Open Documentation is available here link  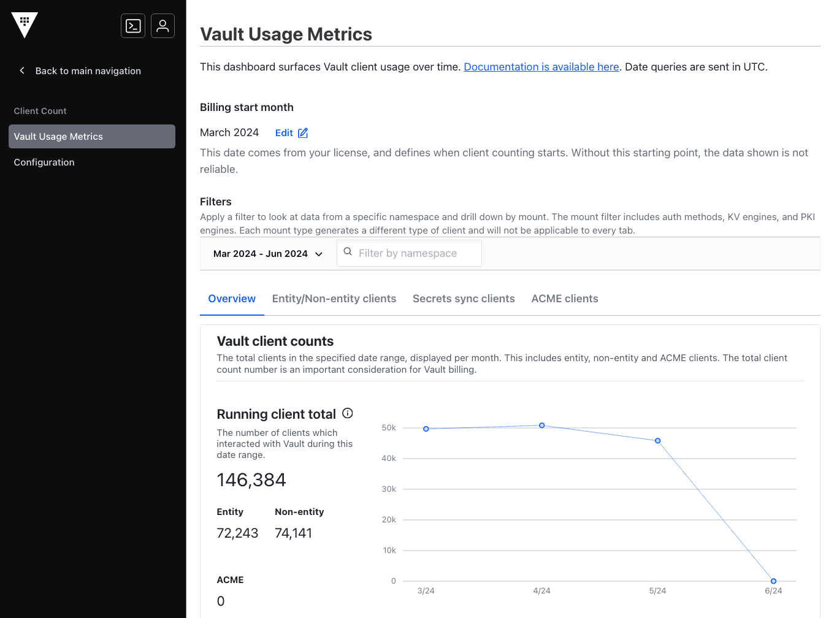coord(541,67)
